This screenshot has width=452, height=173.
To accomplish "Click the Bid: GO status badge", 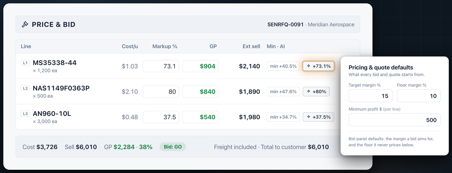I will pos(173,147).
